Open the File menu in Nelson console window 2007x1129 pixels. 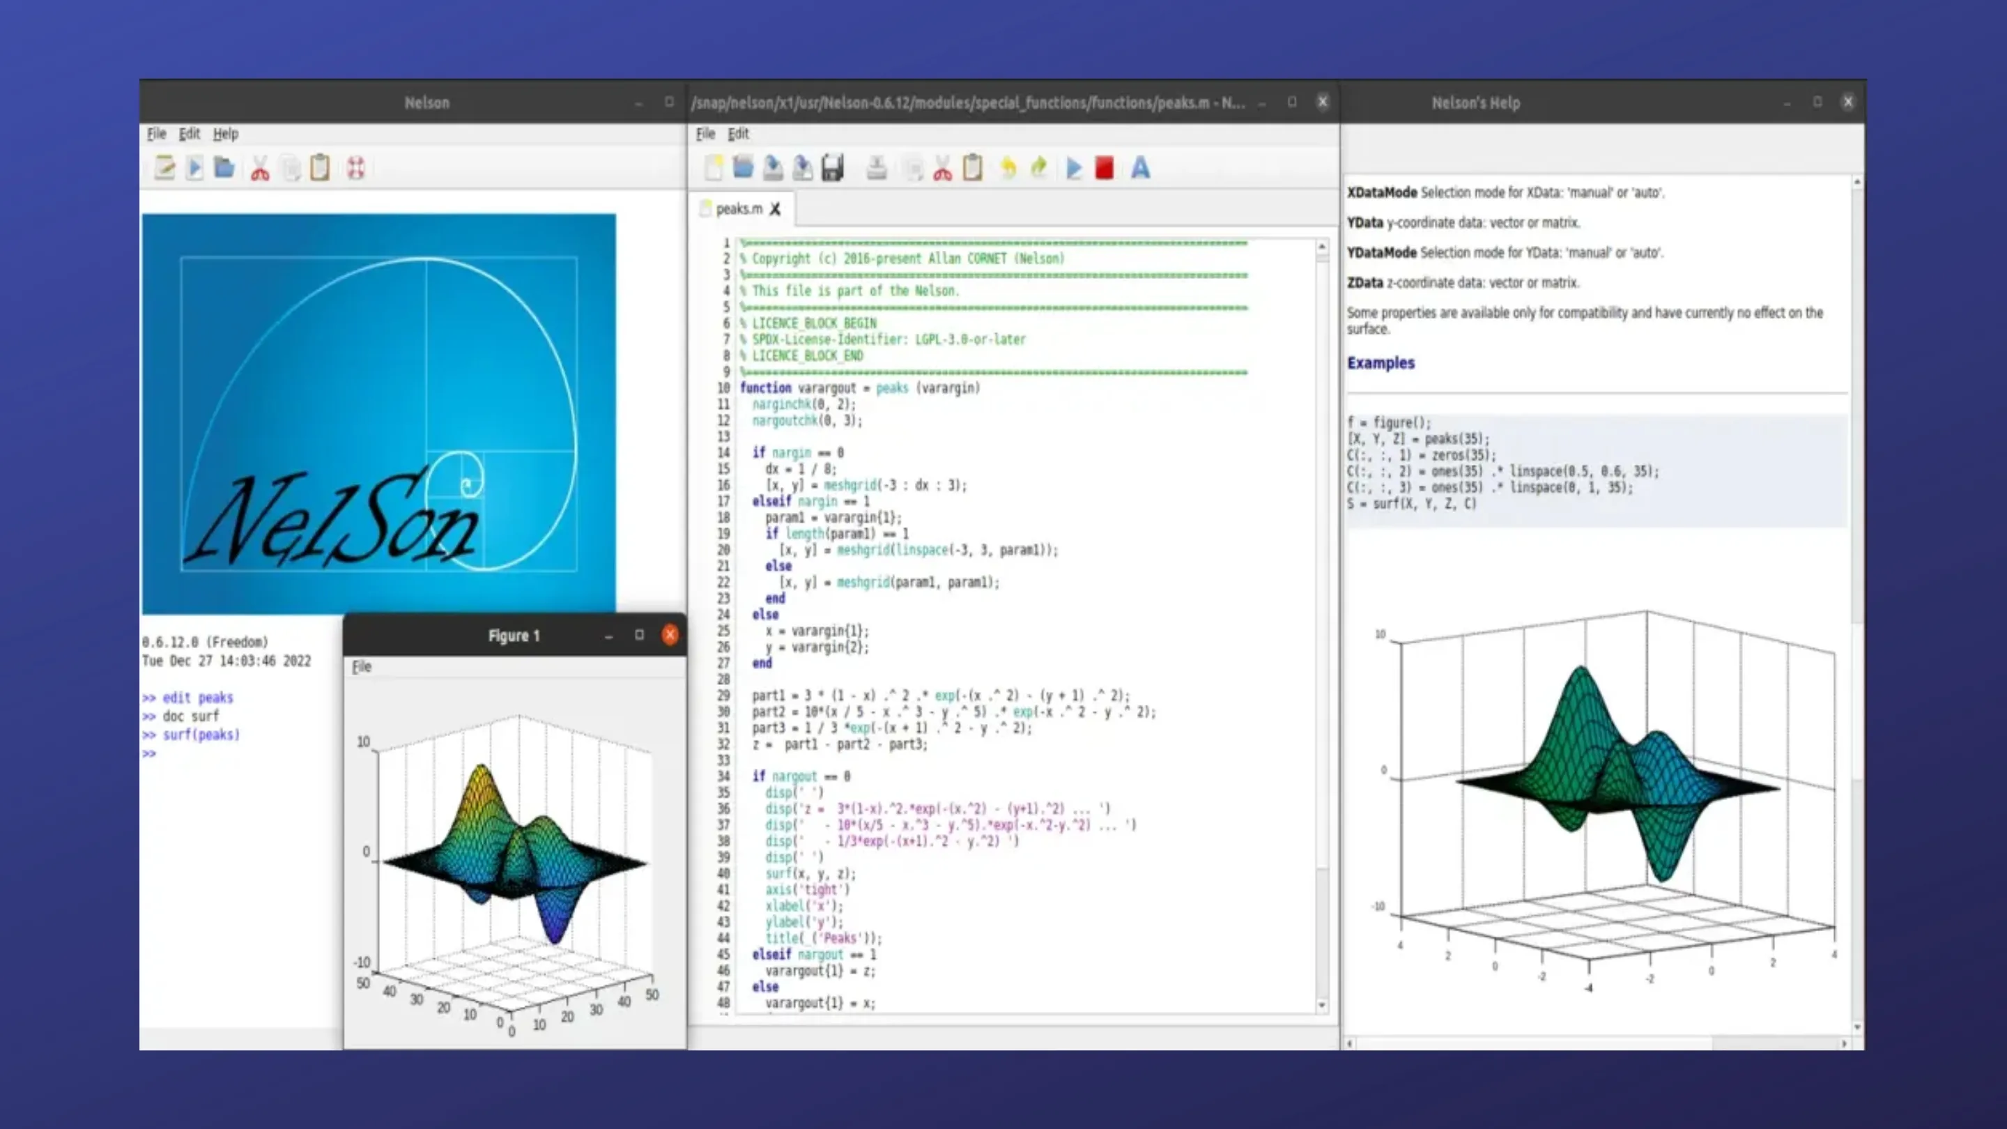(x=157, y=133)
